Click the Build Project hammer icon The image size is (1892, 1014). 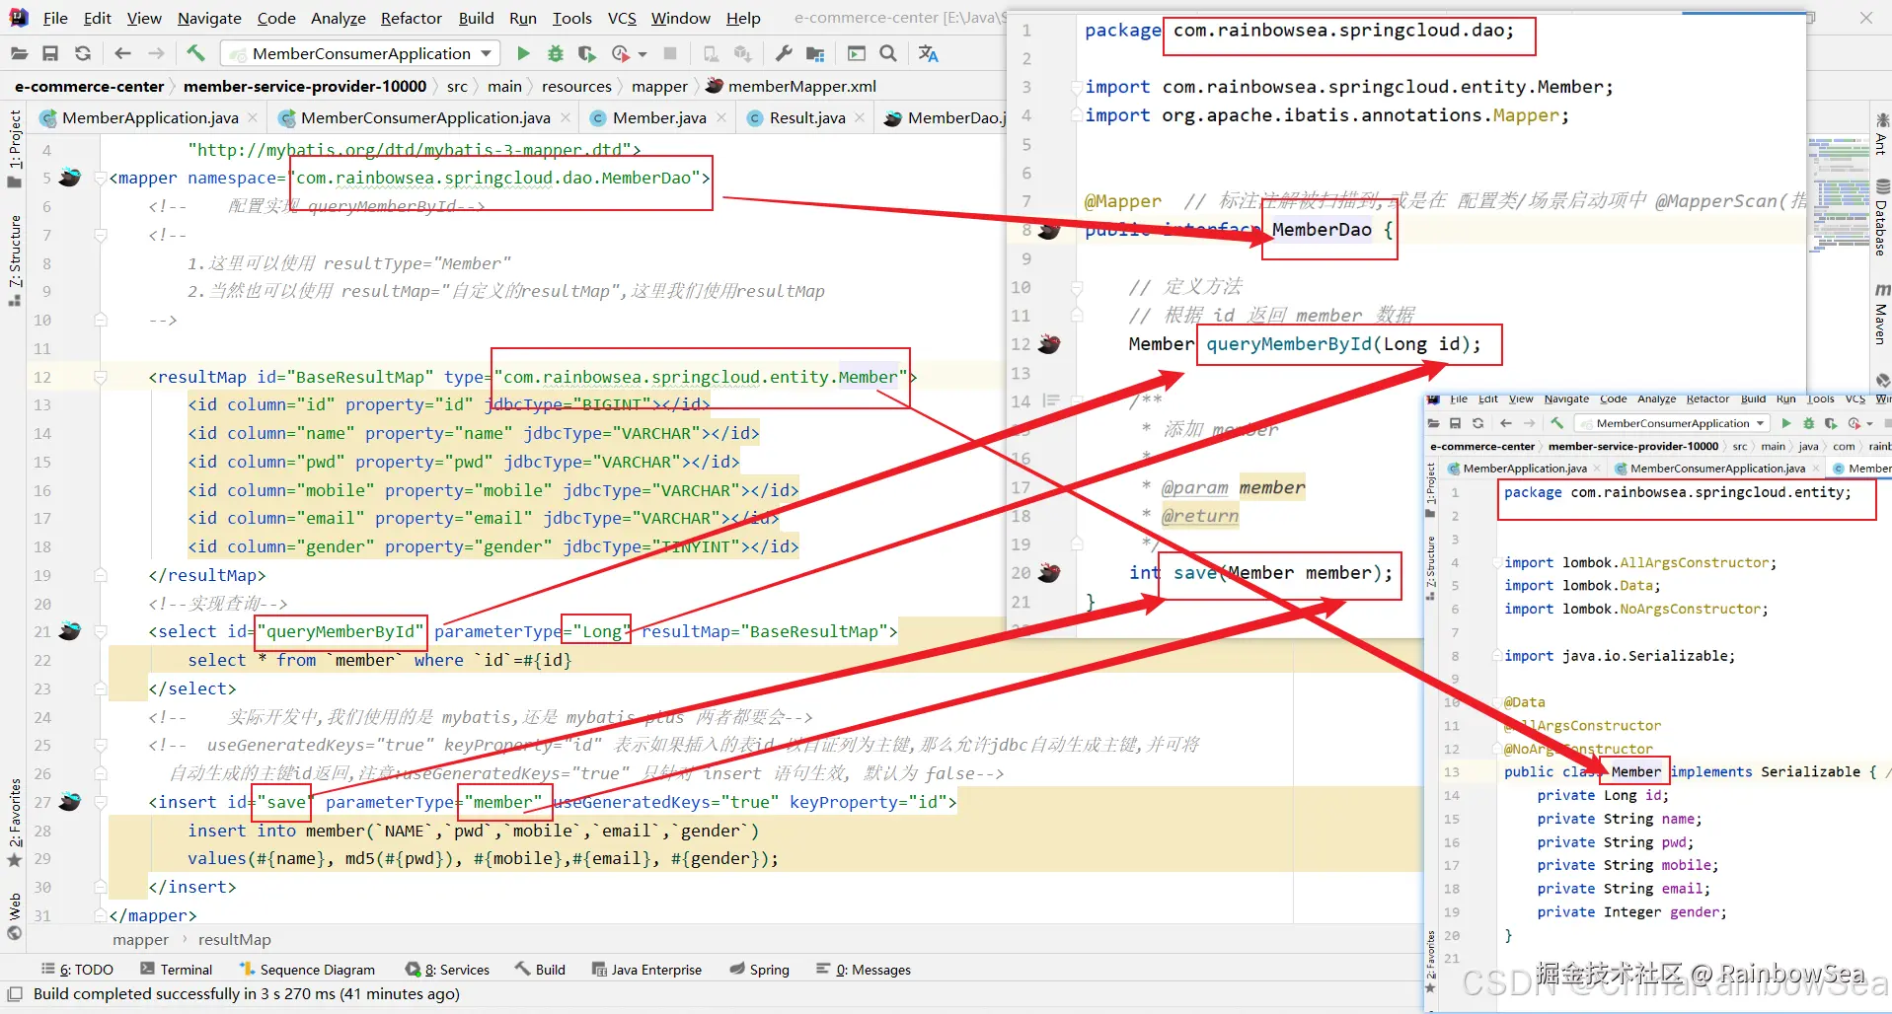[x=195, y=53]
